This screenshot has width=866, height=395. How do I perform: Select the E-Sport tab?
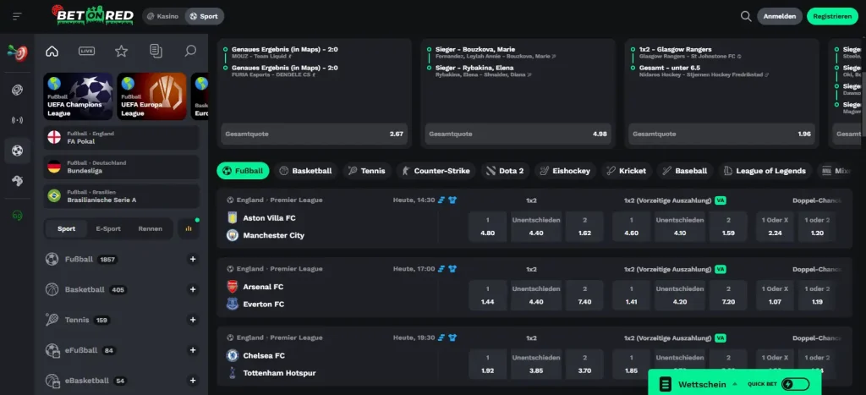pyautogui.click(x=108, y=228)
